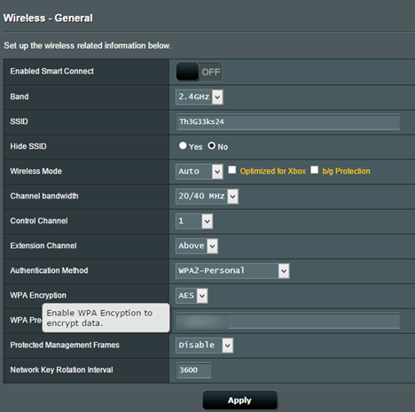Open the Control Channel dropdown
This screenshot has width=415, height=412.
(x=194, y=221)
